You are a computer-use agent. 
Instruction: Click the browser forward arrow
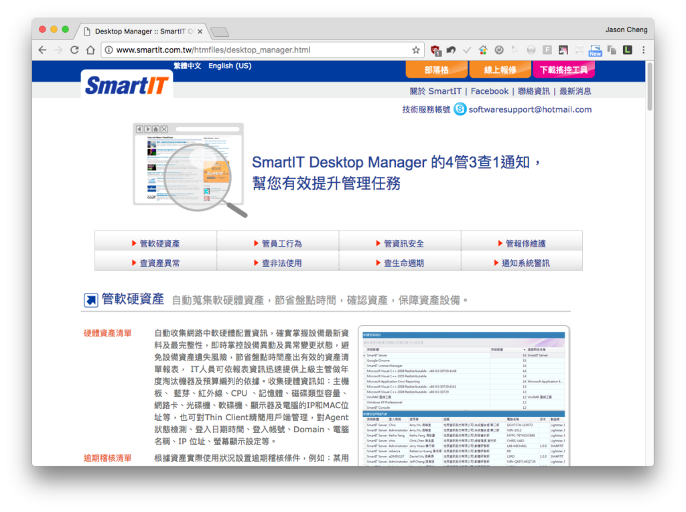click(58, 50)
